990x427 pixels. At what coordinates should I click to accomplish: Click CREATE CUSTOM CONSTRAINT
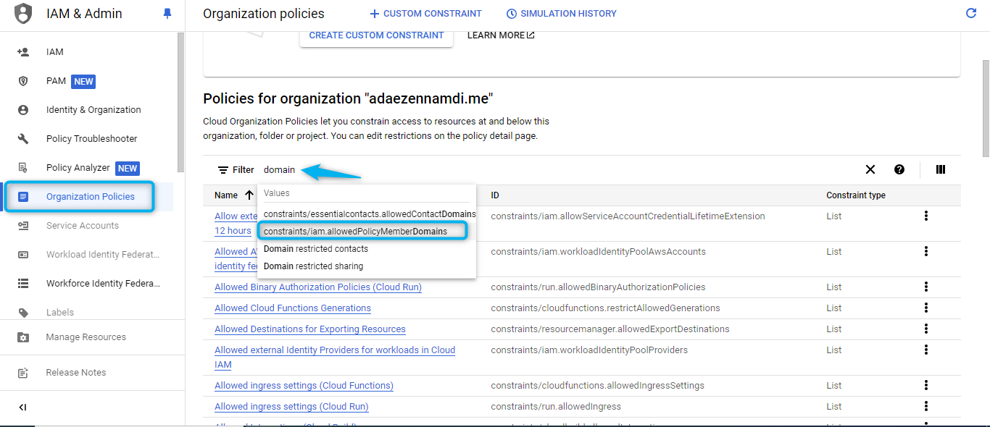[375, 35]
